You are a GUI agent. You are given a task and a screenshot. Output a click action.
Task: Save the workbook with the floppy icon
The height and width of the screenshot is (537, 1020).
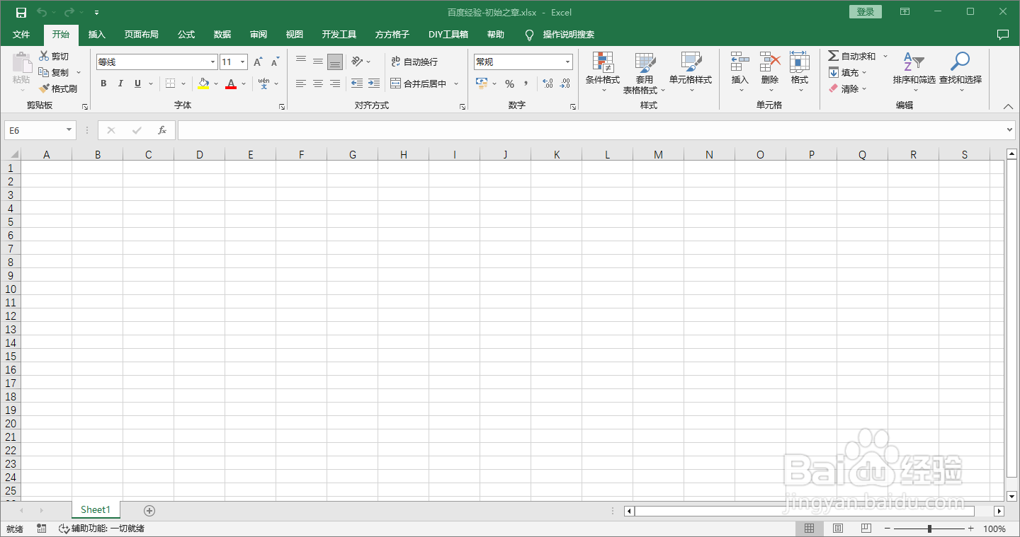point(21,12)
